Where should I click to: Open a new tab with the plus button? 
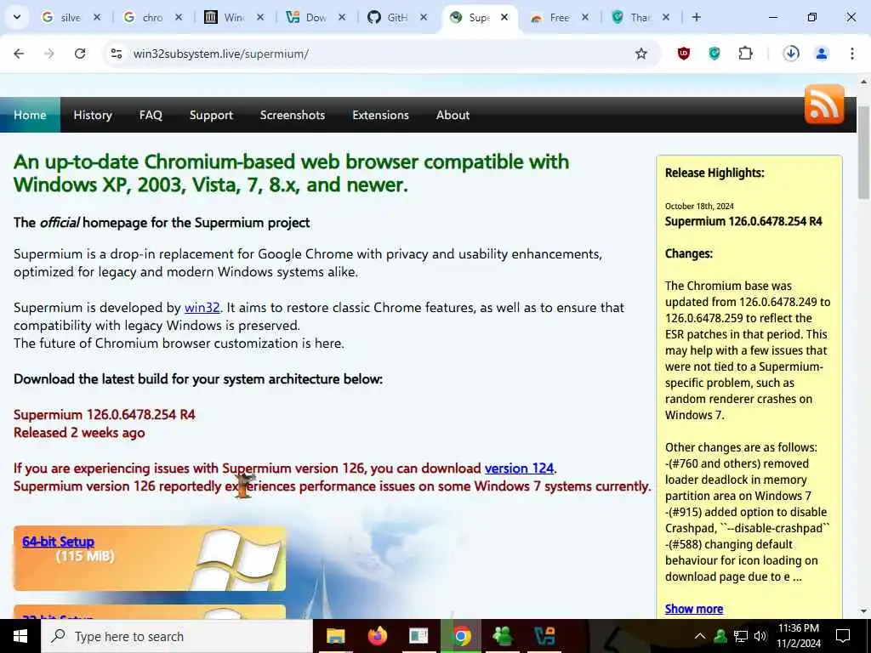[696, 17]
